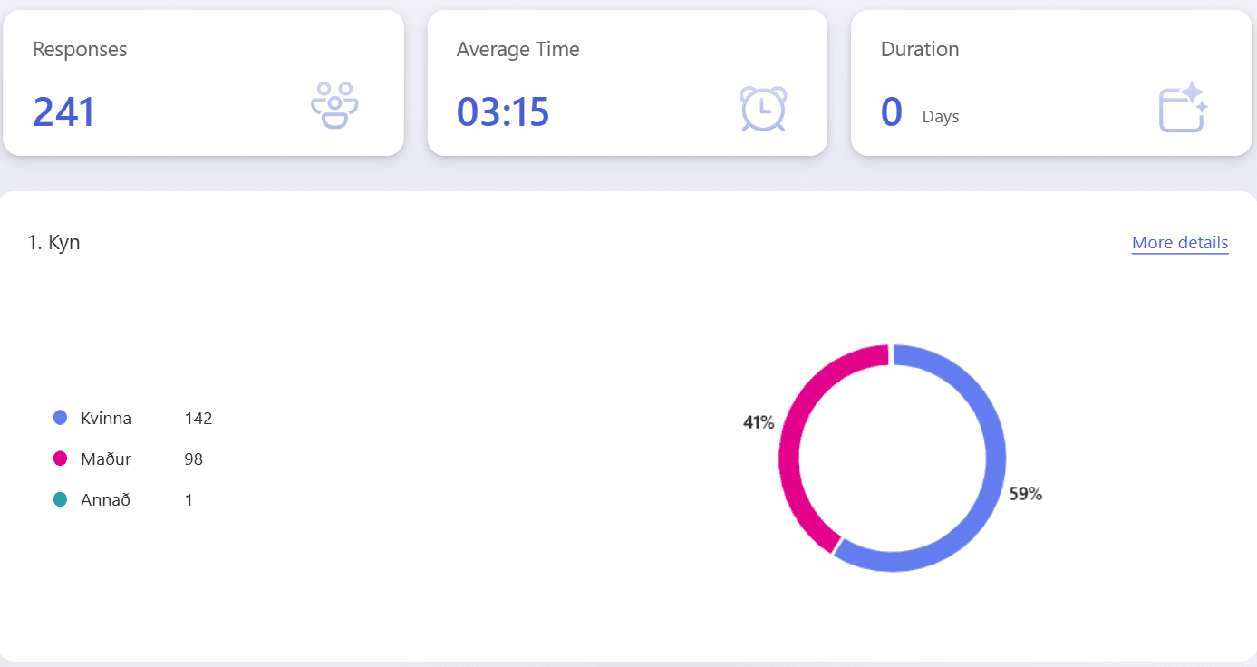The height and width of the screenshot is (667, 1257).
Task: Click the calendar sparkle icon
Action: point(1183,108)
